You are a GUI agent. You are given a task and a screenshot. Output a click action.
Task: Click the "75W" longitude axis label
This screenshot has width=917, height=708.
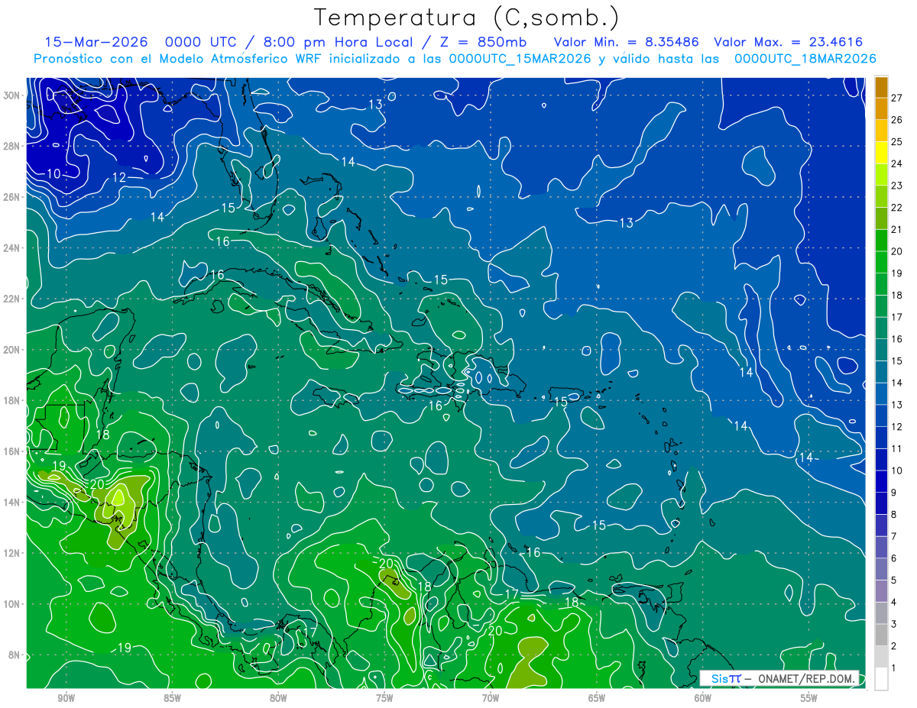pyautogui.click(x=384, y=699)
